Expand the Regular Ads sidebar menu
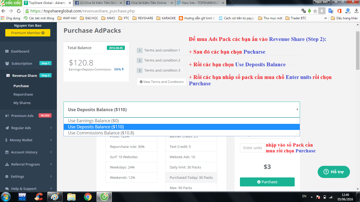Screen dimensions: 360x202 click(28, 128)
